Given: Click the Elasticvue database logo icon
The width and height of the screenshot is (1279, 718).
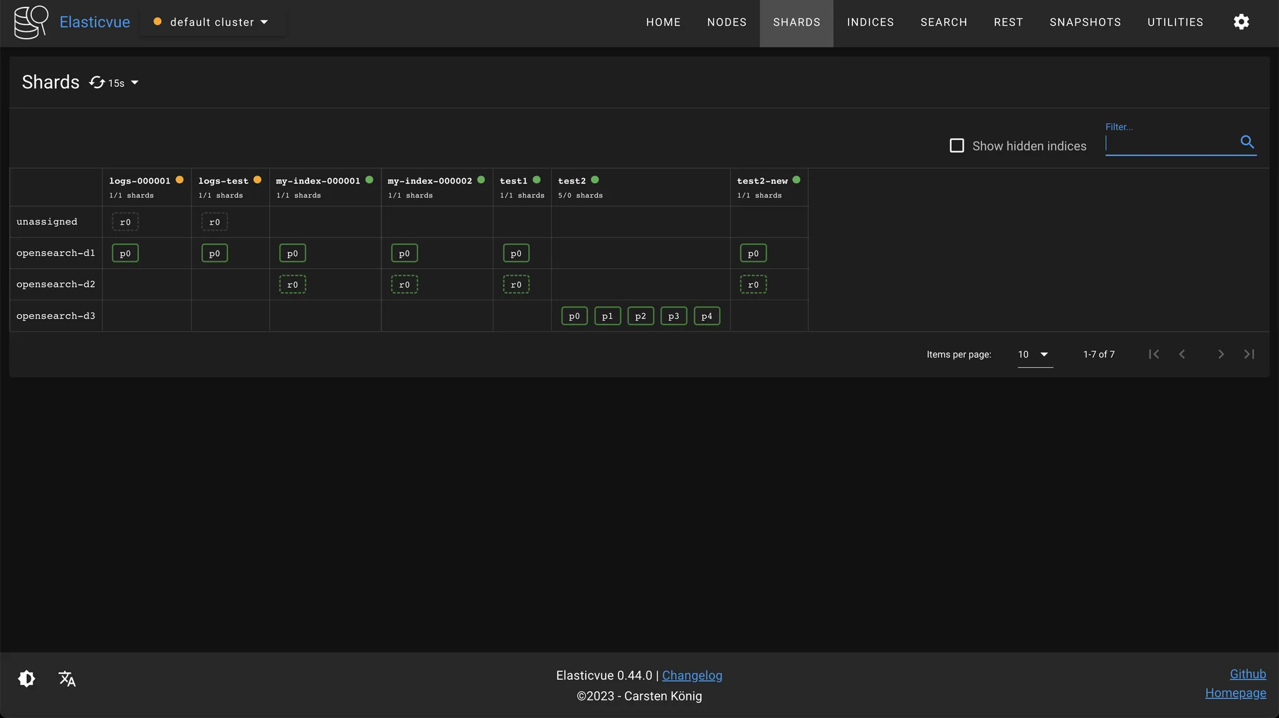Looking at the screenshot, I should 31,22.
